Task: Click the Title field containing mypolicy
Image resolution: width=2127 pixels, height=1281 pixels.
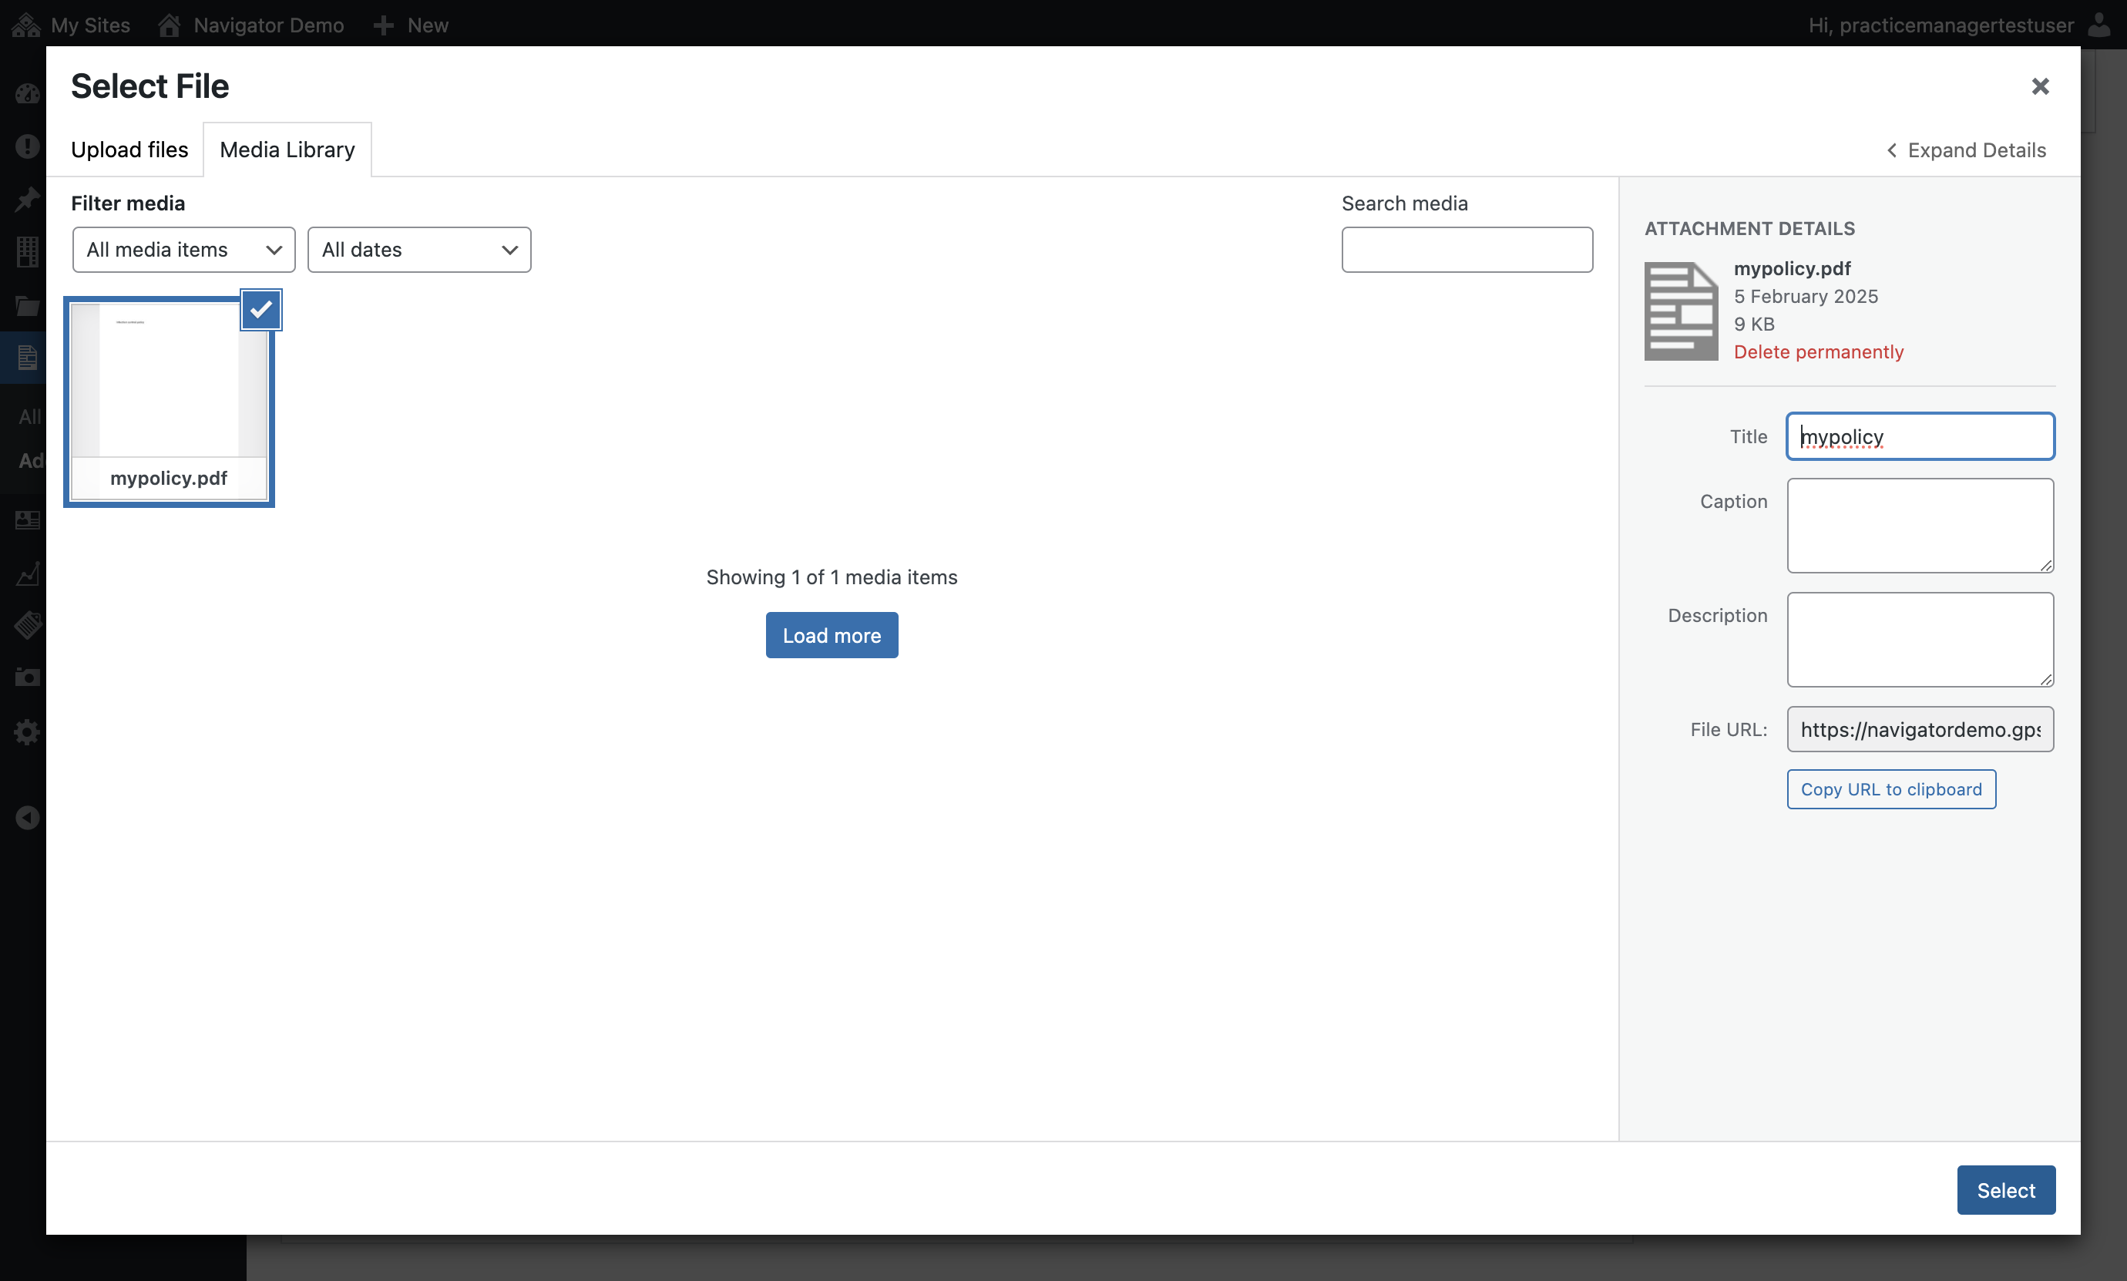Action: click(x=1919, y=436)
